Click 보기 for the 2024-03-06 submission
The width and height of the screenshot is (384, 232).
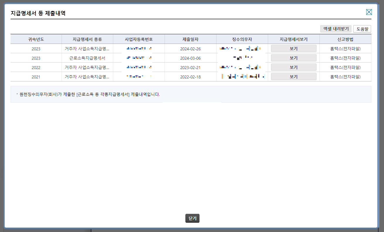coord(294,58)
